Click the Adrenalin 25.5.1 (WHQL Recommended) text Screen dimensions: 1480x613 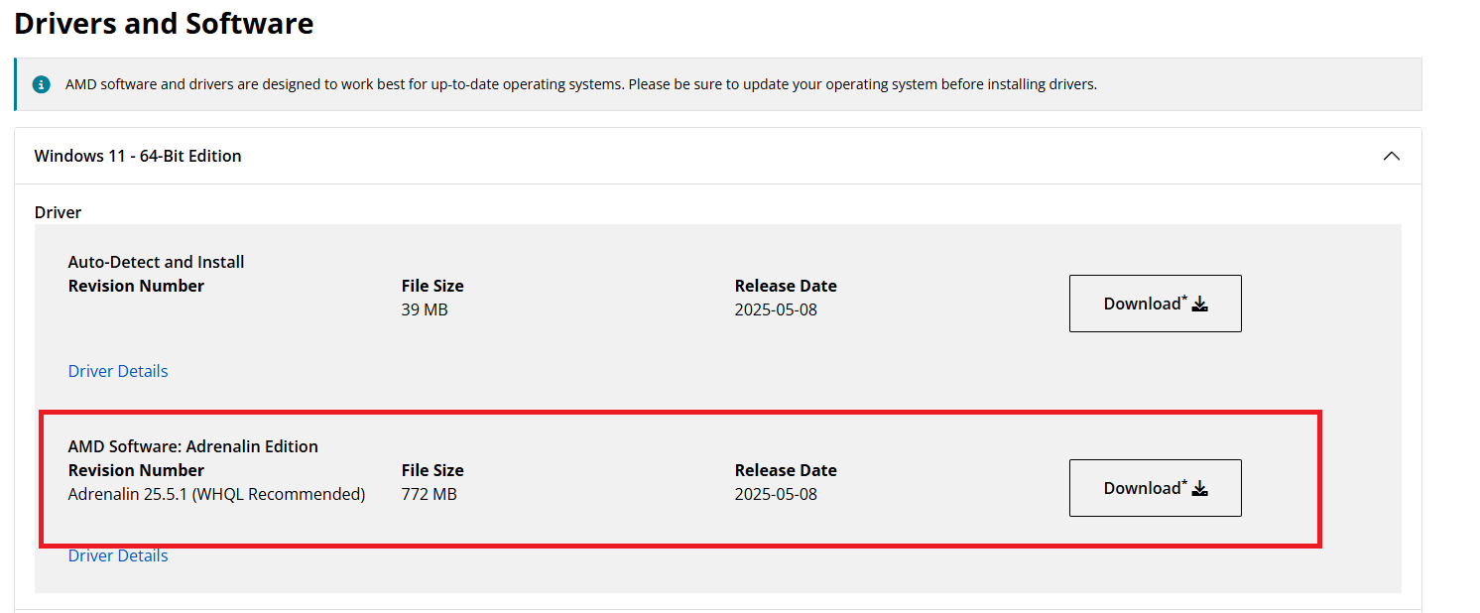tap(216, 494)
